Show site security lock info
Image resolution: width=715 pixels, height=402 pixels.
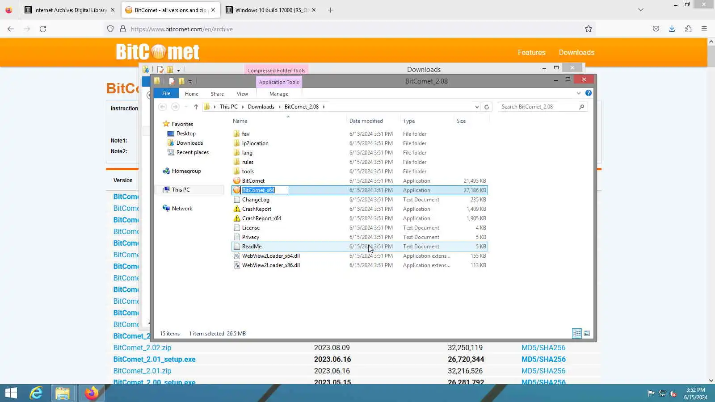123,29
